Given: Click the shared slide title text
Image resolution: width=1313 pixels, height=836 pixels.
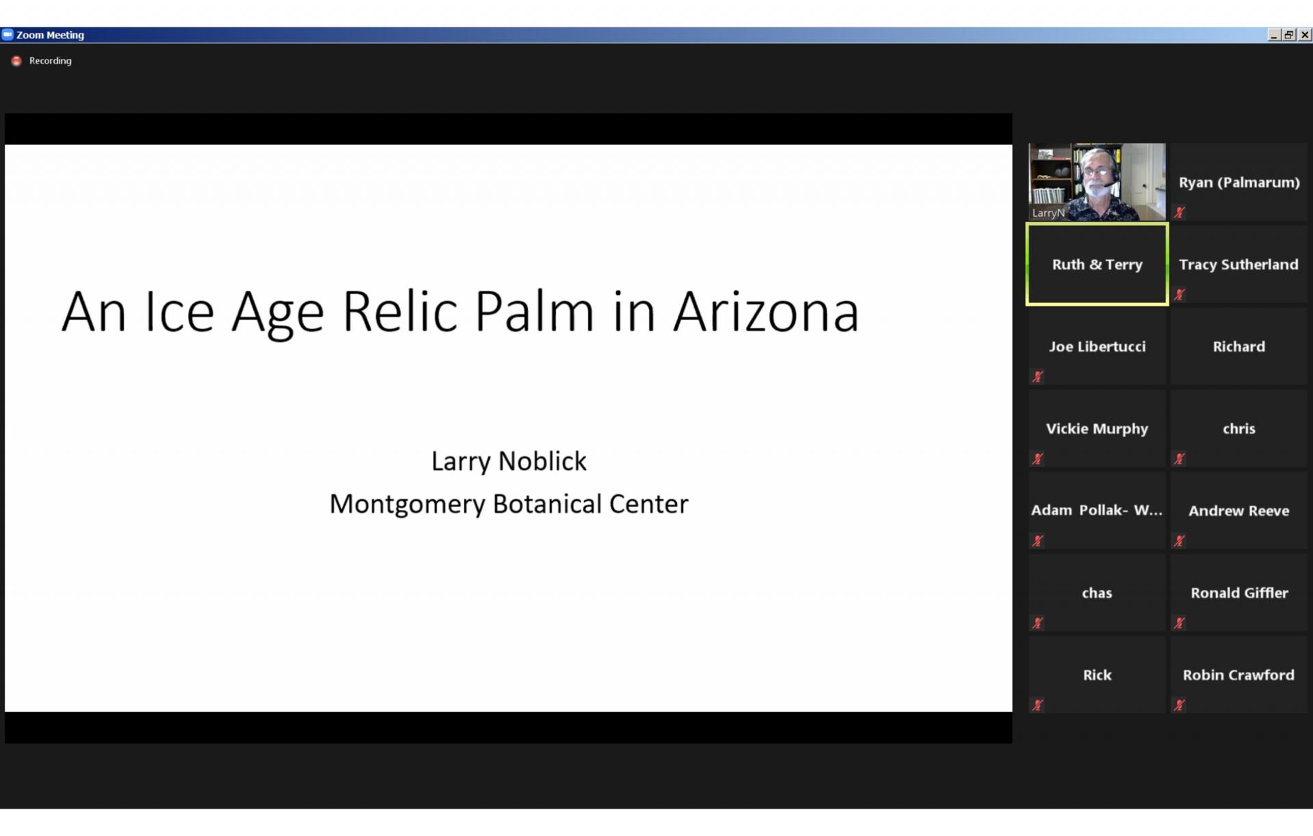Looking at the screenshot, I should click(460, 312).
